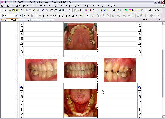Click the blue monitor with magnifier icon

(134, 10)
